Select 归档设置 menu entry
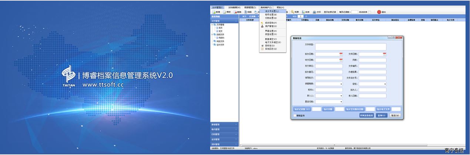This screenshot has height=155, width=470. coord(273,18)
